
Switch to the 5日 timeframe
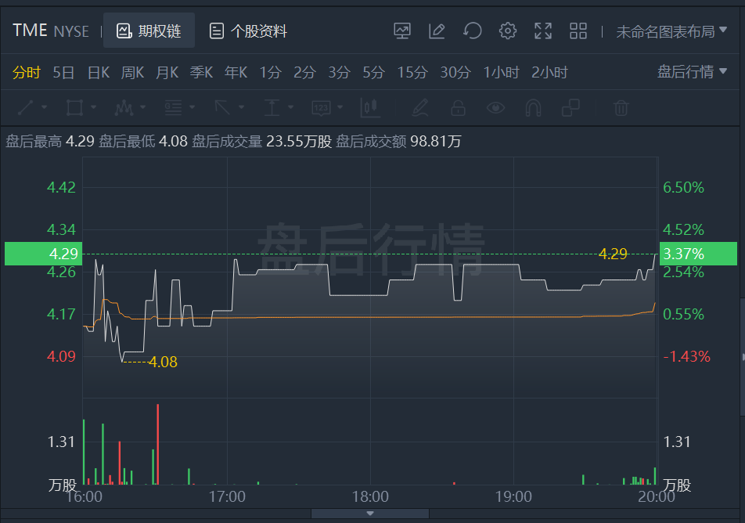[63, 72]
